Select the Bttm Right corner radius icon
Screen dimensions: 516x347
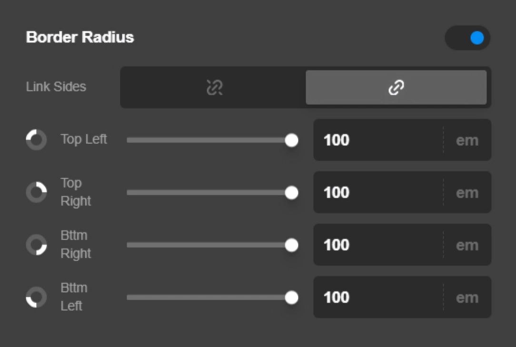coord(36,245)
